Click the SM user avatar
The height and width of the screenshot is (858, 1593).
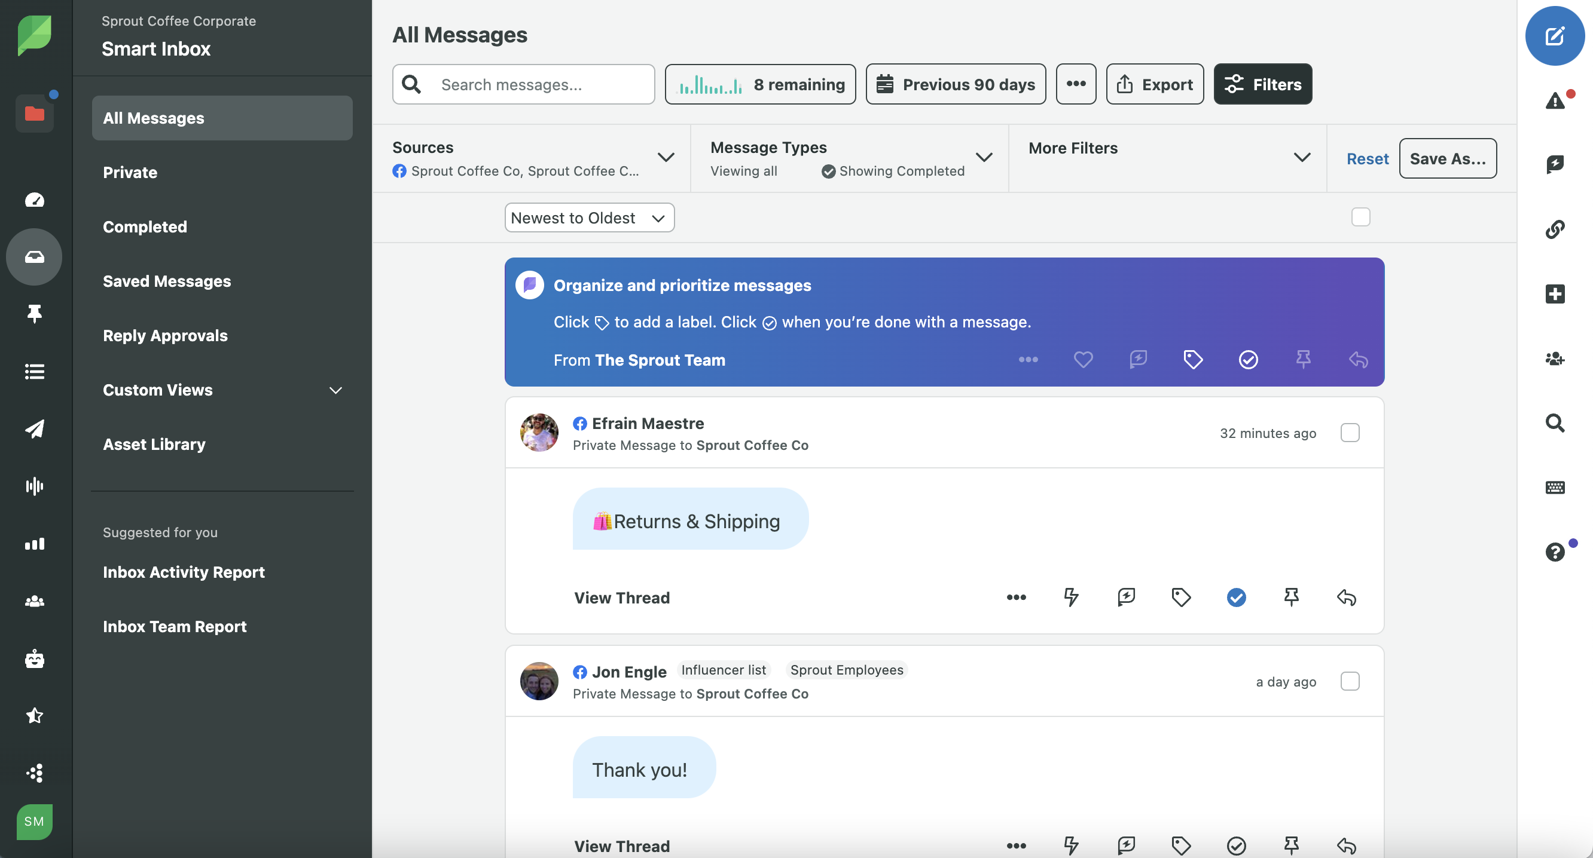click(x=35, y=822)
